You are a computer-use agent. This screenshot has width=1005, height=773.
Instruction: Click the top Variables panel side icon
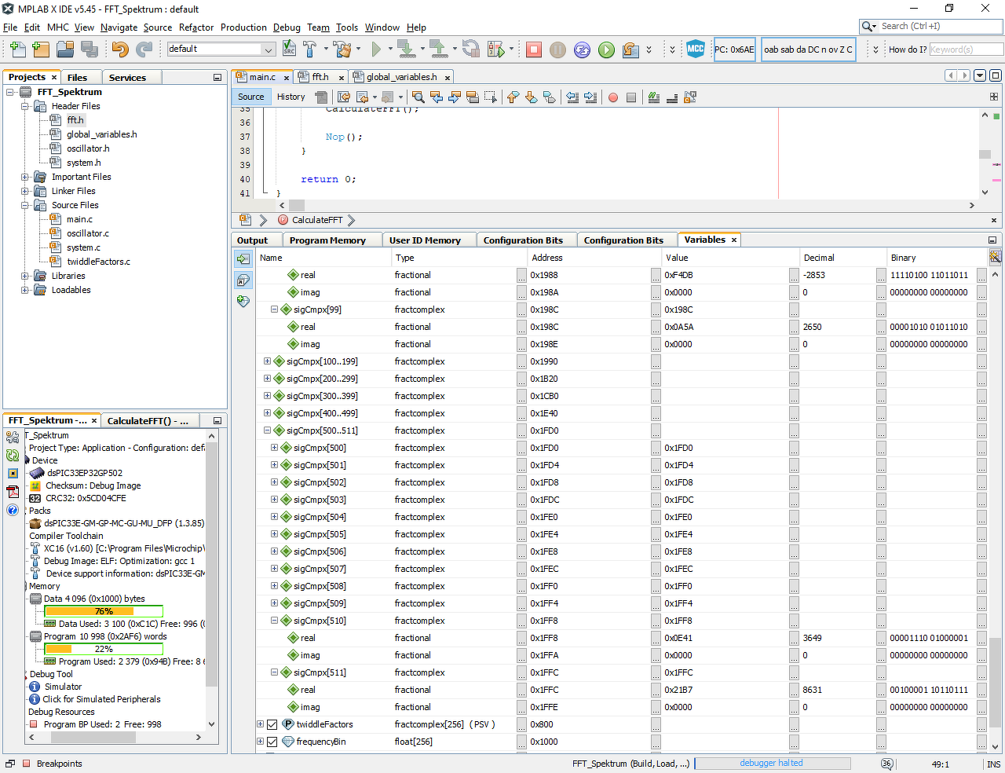click(x=243, y=258)
